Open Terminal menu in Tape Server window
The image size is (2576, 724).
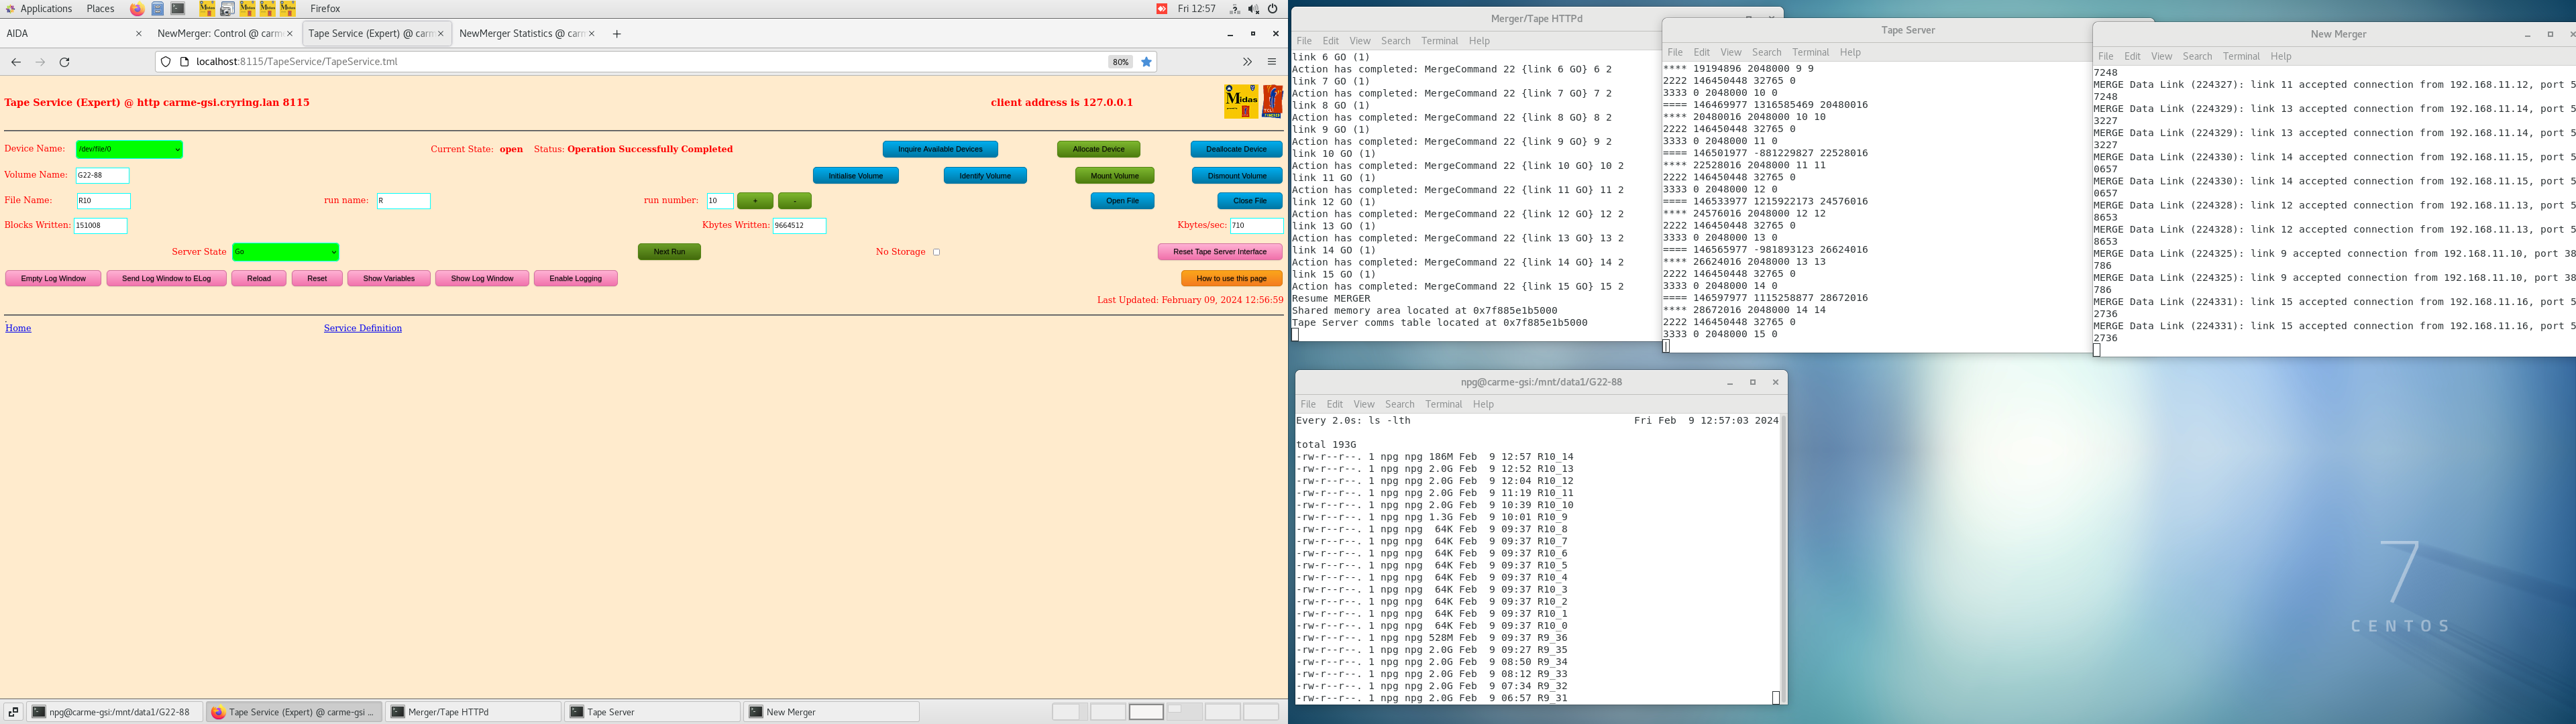point(1810,52)
